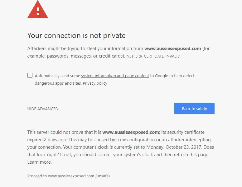Viewport: 242px width, 187px height.
Task: Click the "Monday, October 23, 2017" date text
Action: pyautogui.click(x=178, y=147)
